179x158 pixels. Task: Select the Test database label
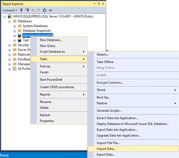(x=26, y=40)
